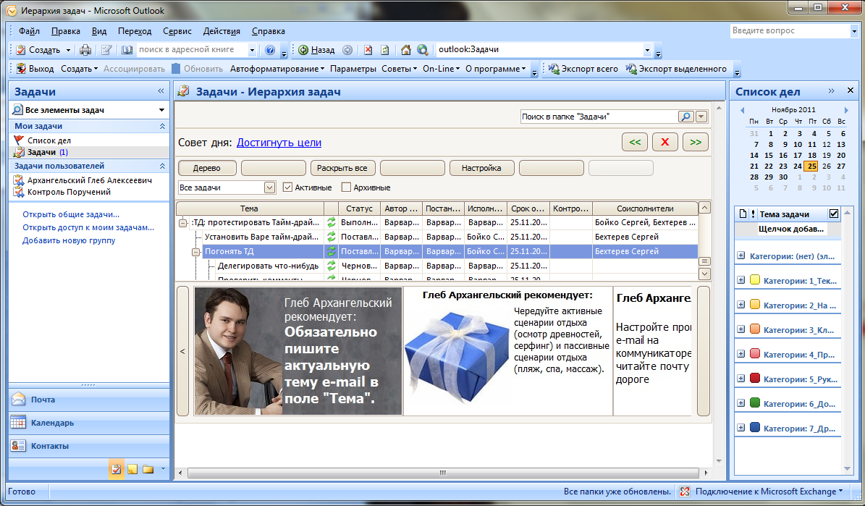865x506 pixels.
Task: Open Folder List icon in navigation pane
Action: pyautogui.click(x=148, y=469)
